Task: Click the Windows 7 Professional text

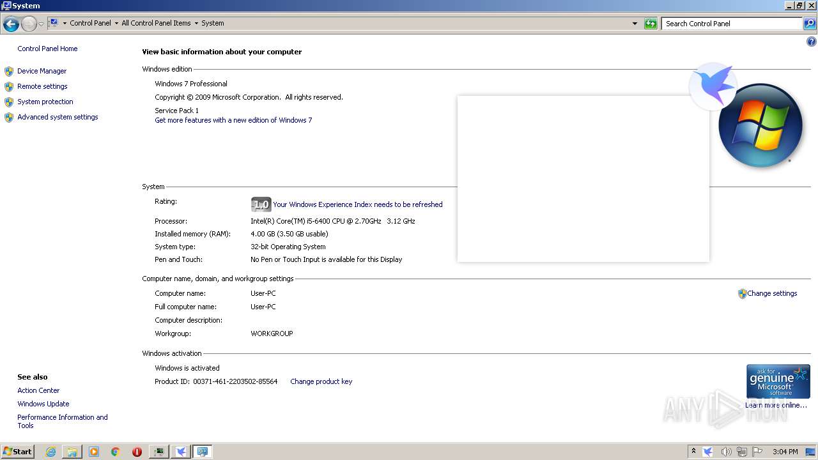Action: 191,84
